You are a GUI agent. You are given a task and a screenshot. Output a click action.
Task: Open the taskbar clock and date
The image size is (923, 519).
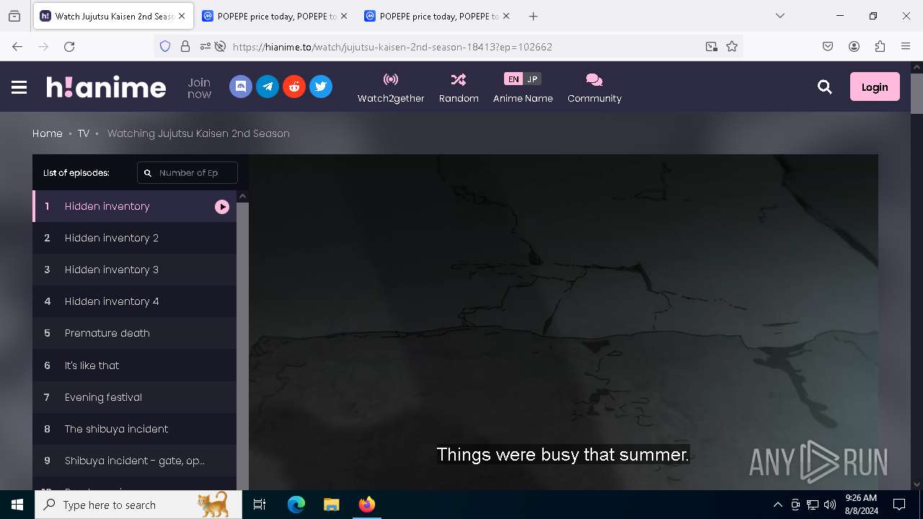861,505
